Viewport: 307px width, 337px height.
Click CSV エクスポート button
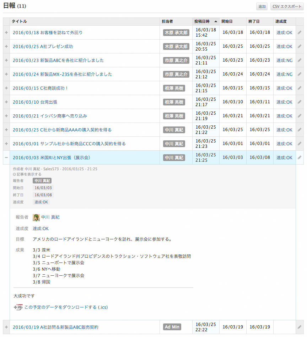point(287,6)
